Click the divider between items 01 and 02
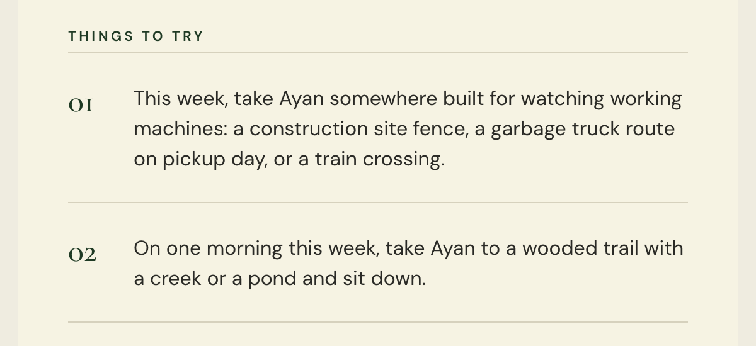This screenshot has width=756, height=346. (378, 203)
